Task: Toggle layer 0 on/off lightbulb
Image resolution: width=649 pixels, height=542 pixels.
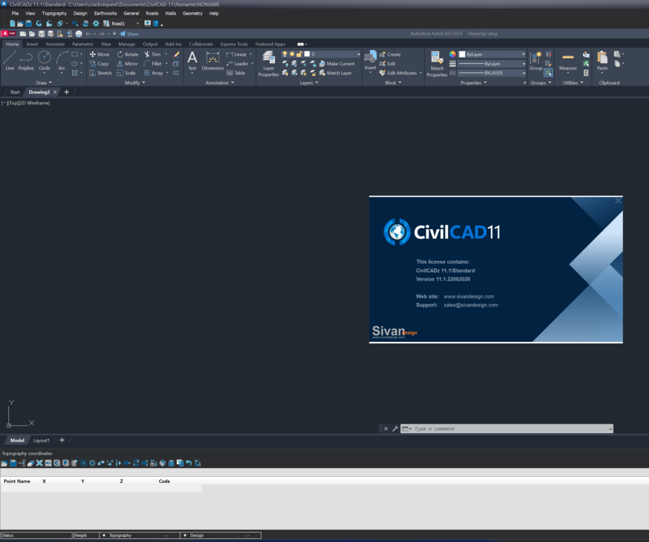Action: pos(285,54)
